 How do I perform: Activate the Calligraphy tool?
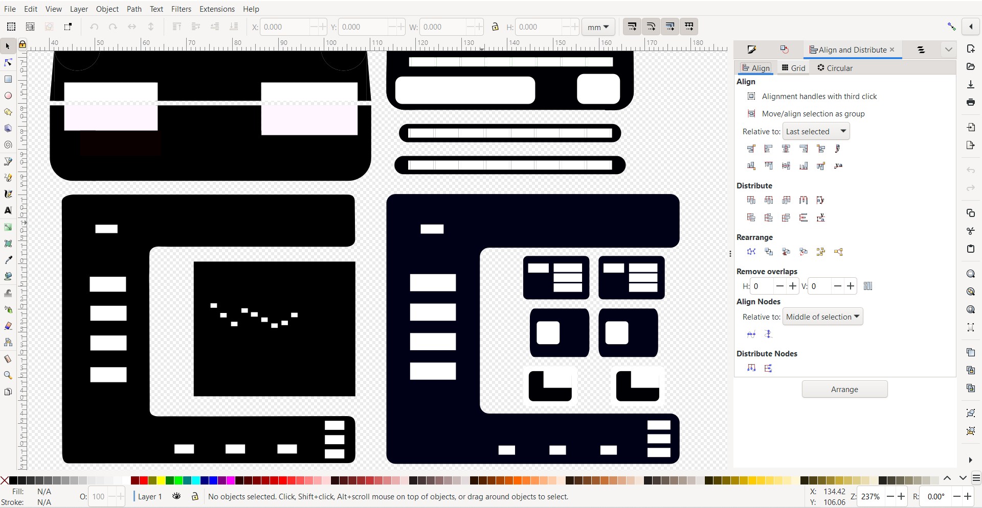[8, 194]
